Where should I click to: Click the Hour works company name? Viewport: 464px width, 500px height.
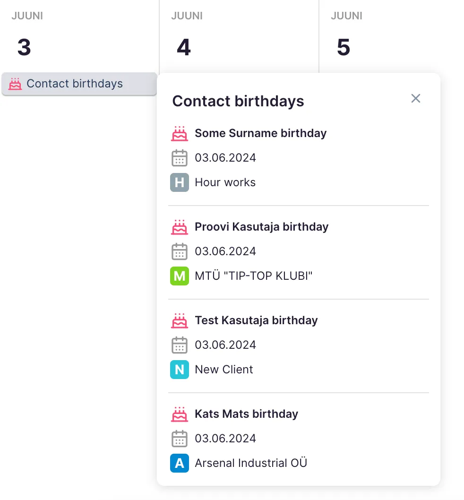pos(225,182)
